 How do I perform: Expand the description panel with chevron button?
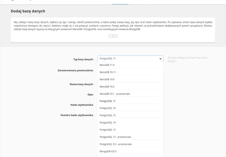click(x=113, y=36)
